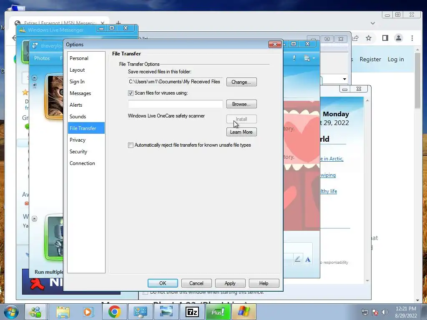Open the Alerts options category
Viewport: 427px width, 320px height.
click(86, 105)
